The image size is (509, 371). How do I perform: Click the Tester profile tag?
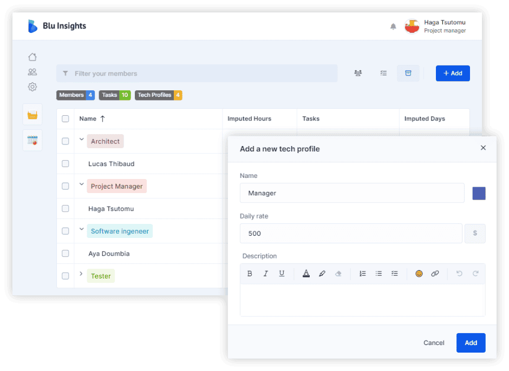point(101,276)
